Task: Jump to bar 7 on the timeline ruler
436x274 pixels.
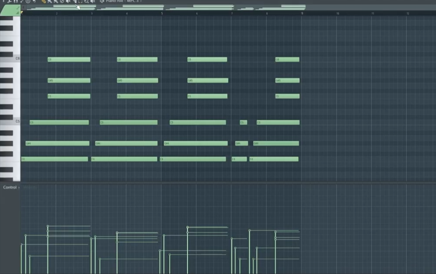Action: tap(232, 14)
